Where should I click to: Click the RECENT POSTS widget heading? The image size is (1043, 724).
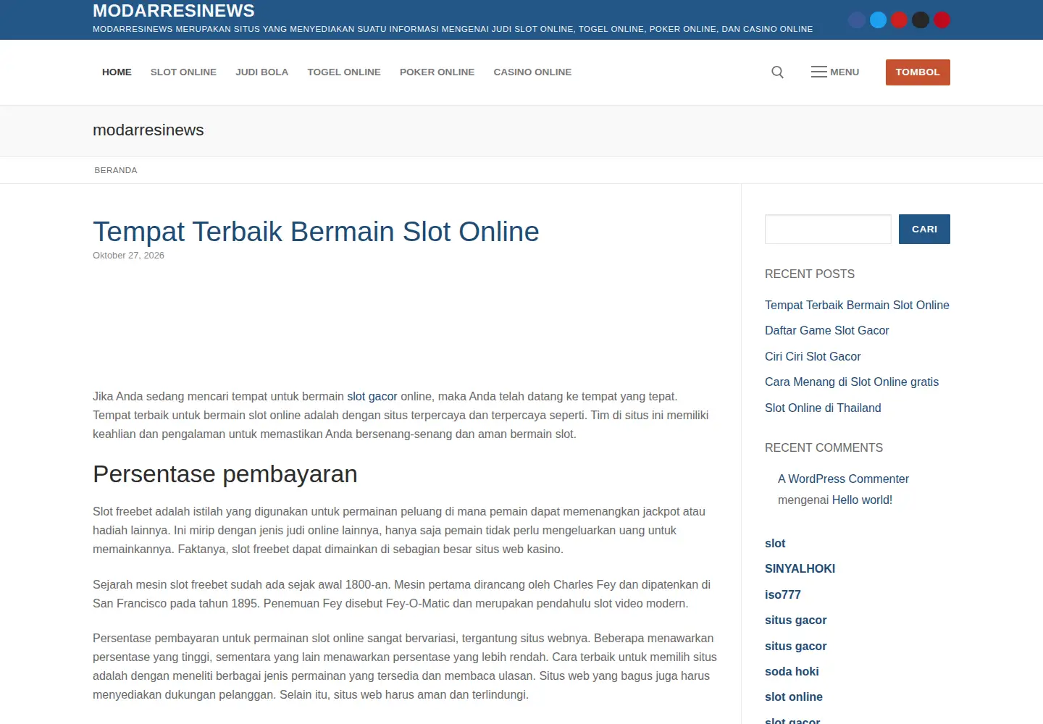[810, 274]
